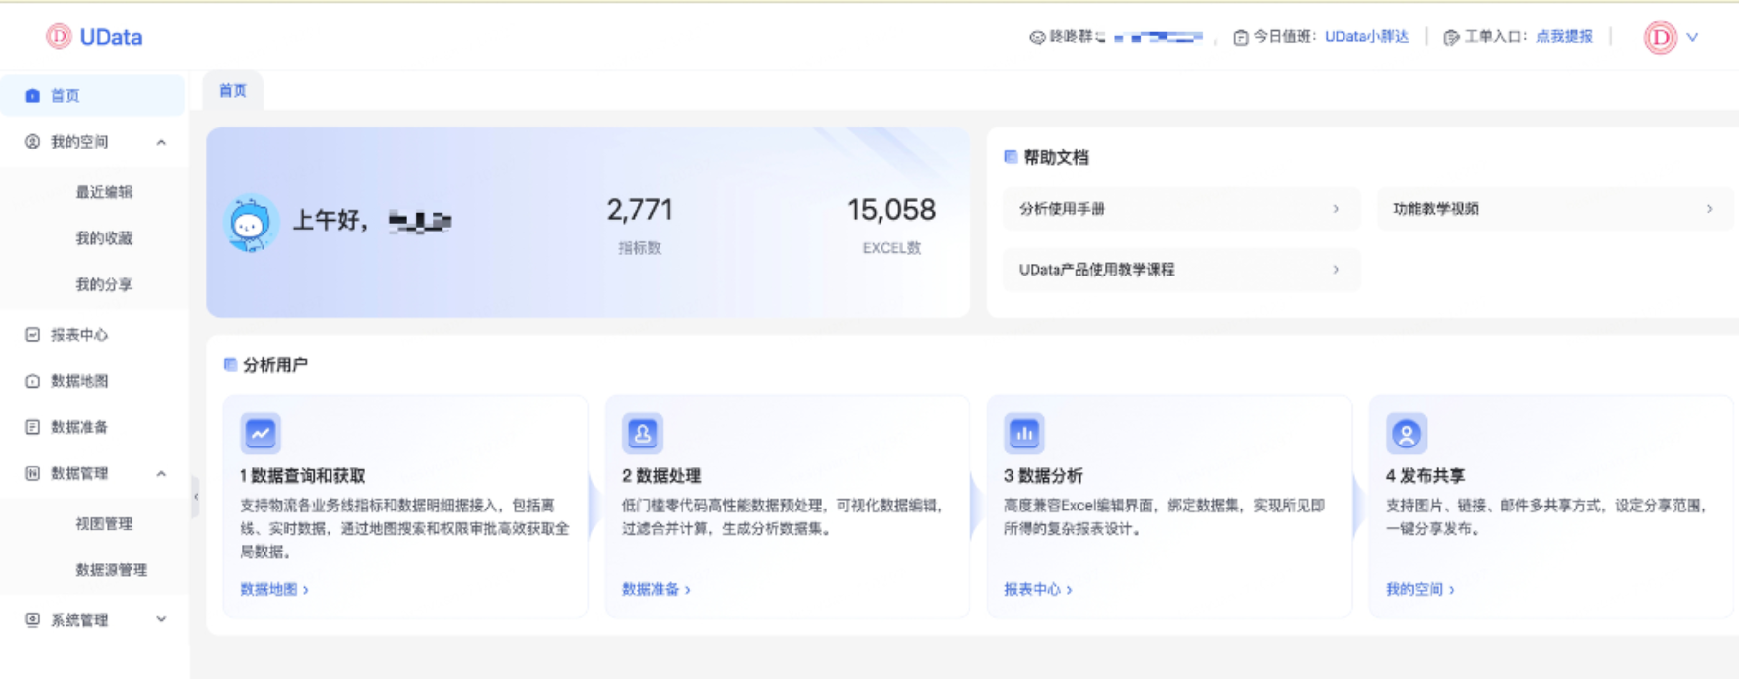This screenshot has height=679, width=1739.
Task: Select 最近编辑 in sidebar
Action: point(104,191)
